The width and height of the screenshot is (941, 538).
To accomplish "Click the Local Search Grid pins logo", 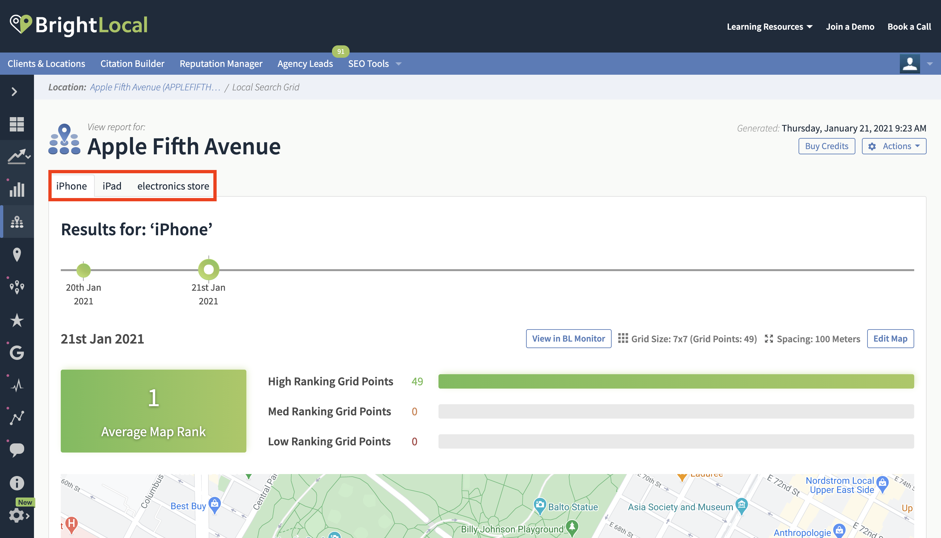I will point(64,139).
